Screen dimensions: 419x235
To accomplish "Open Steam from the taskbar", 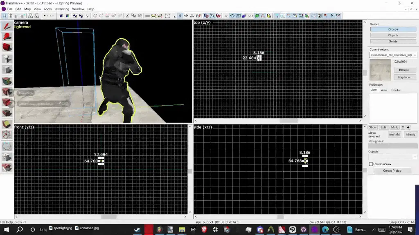I will (137, 229).
